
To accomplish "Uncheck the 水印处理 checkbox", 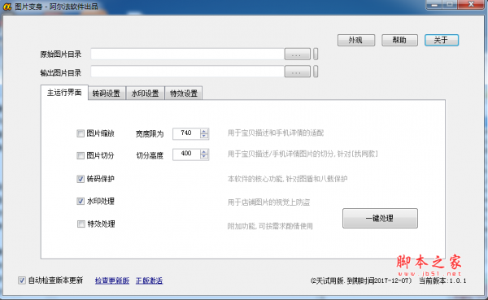I will point(81,202).
